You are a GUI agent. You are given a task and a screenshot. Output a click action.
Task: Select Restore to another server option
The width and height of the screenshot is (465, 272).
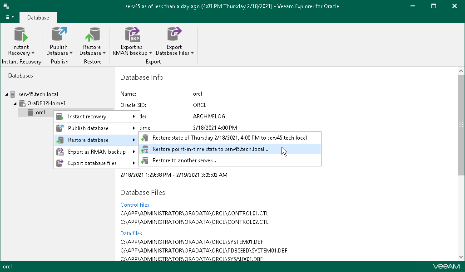click(230, 160)
